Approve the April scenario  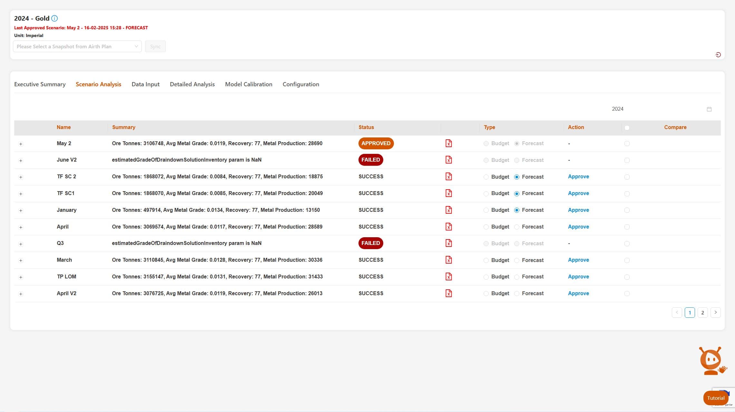(x=578, y=227)
